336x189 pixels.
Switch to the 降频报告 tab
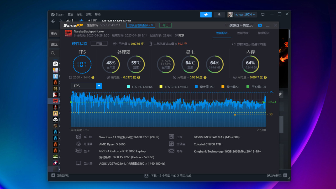264,33
